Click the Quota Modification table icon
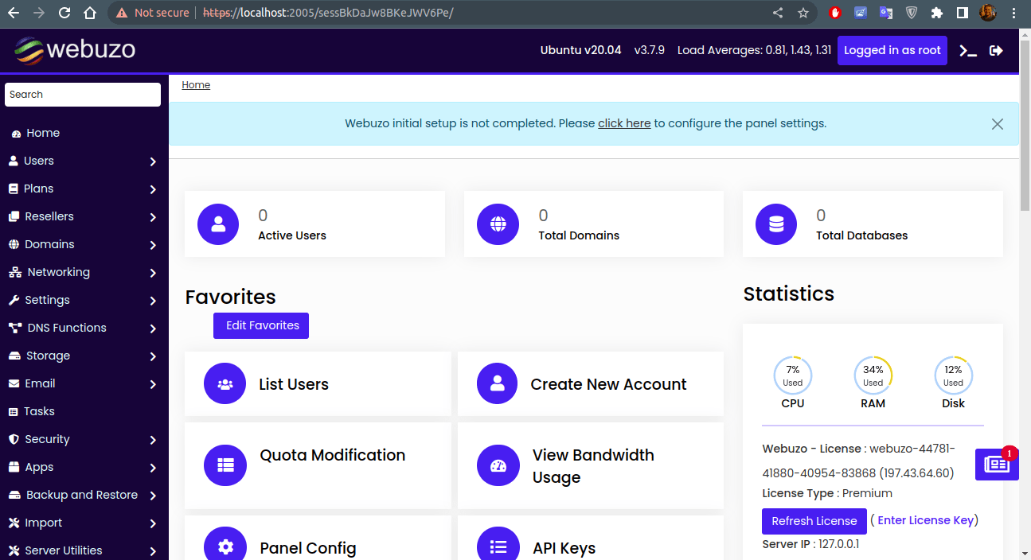This screenshot has height=560, width=1031. (225, 465)
